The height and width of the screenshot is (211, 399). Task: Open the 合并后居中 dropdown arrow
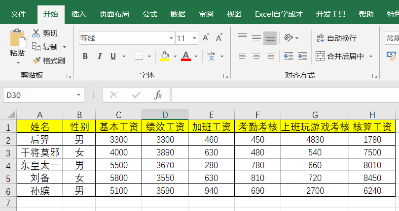click(371, 56)
